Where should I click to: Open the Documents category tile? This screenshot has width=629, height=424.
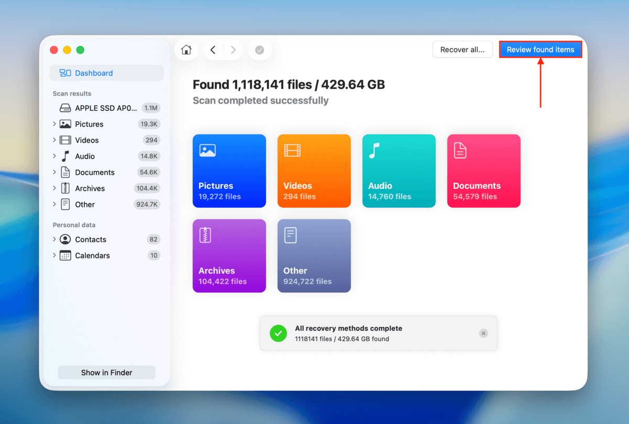tap(484, 171)
